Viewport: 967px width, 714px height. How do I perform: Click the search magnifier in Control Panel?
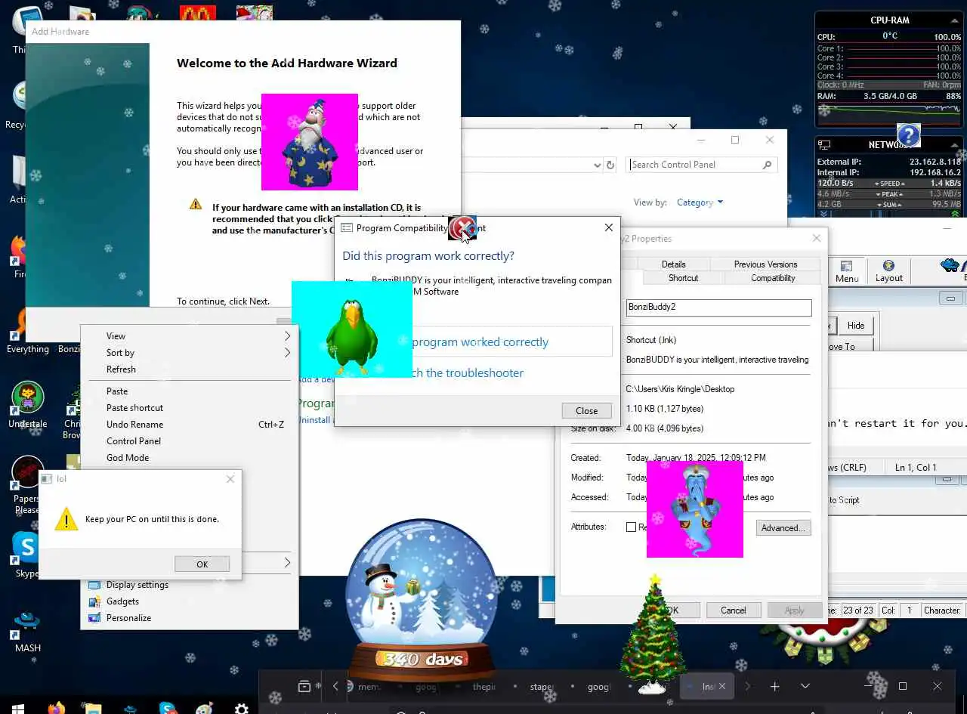(767, 165)
